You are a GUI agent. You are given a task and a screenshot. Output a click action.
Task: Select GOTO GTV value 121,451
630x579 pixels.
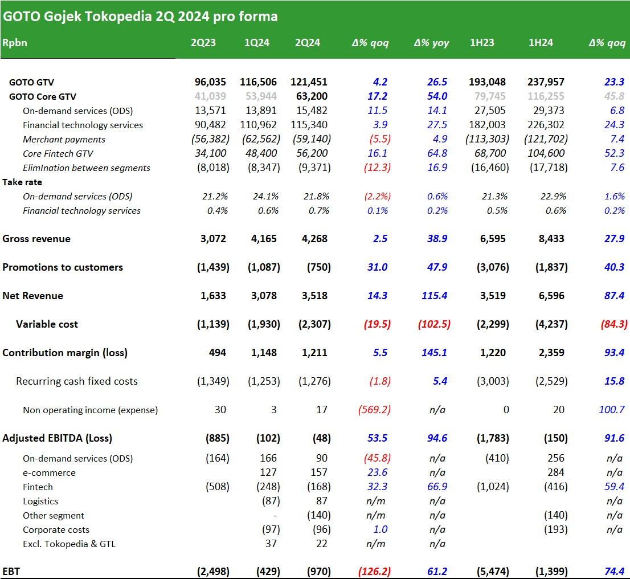[x=309, y=82]
